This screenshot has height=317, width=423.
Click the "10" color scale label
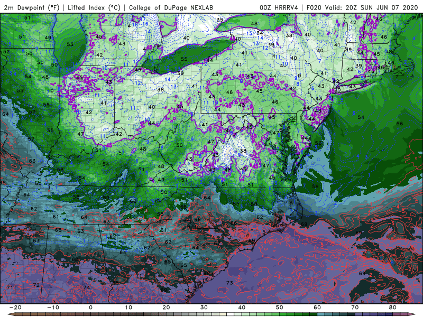coord(128,307)
